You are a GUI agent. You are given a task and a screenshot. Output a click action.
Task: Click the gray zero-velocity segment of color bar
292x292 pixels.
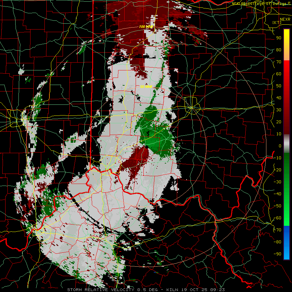click(x=286, y=144)
